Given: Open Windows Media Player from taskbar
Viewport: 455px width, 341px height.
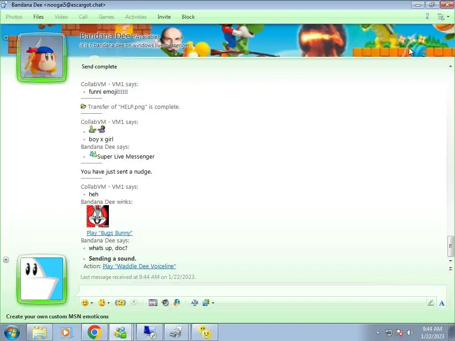Looking at the screenshot, I should tap(67, 332).
